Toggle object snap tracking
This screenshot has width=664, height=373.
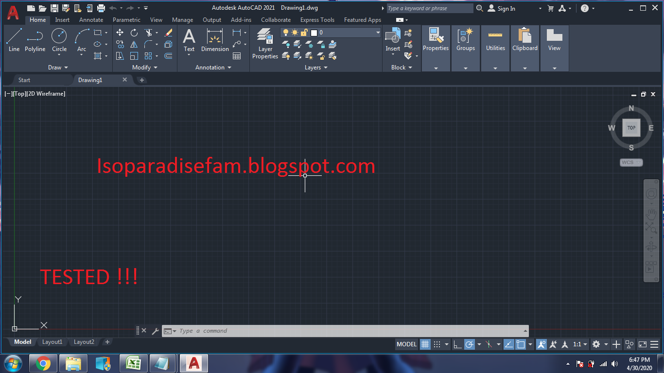(x=508, y=344)
